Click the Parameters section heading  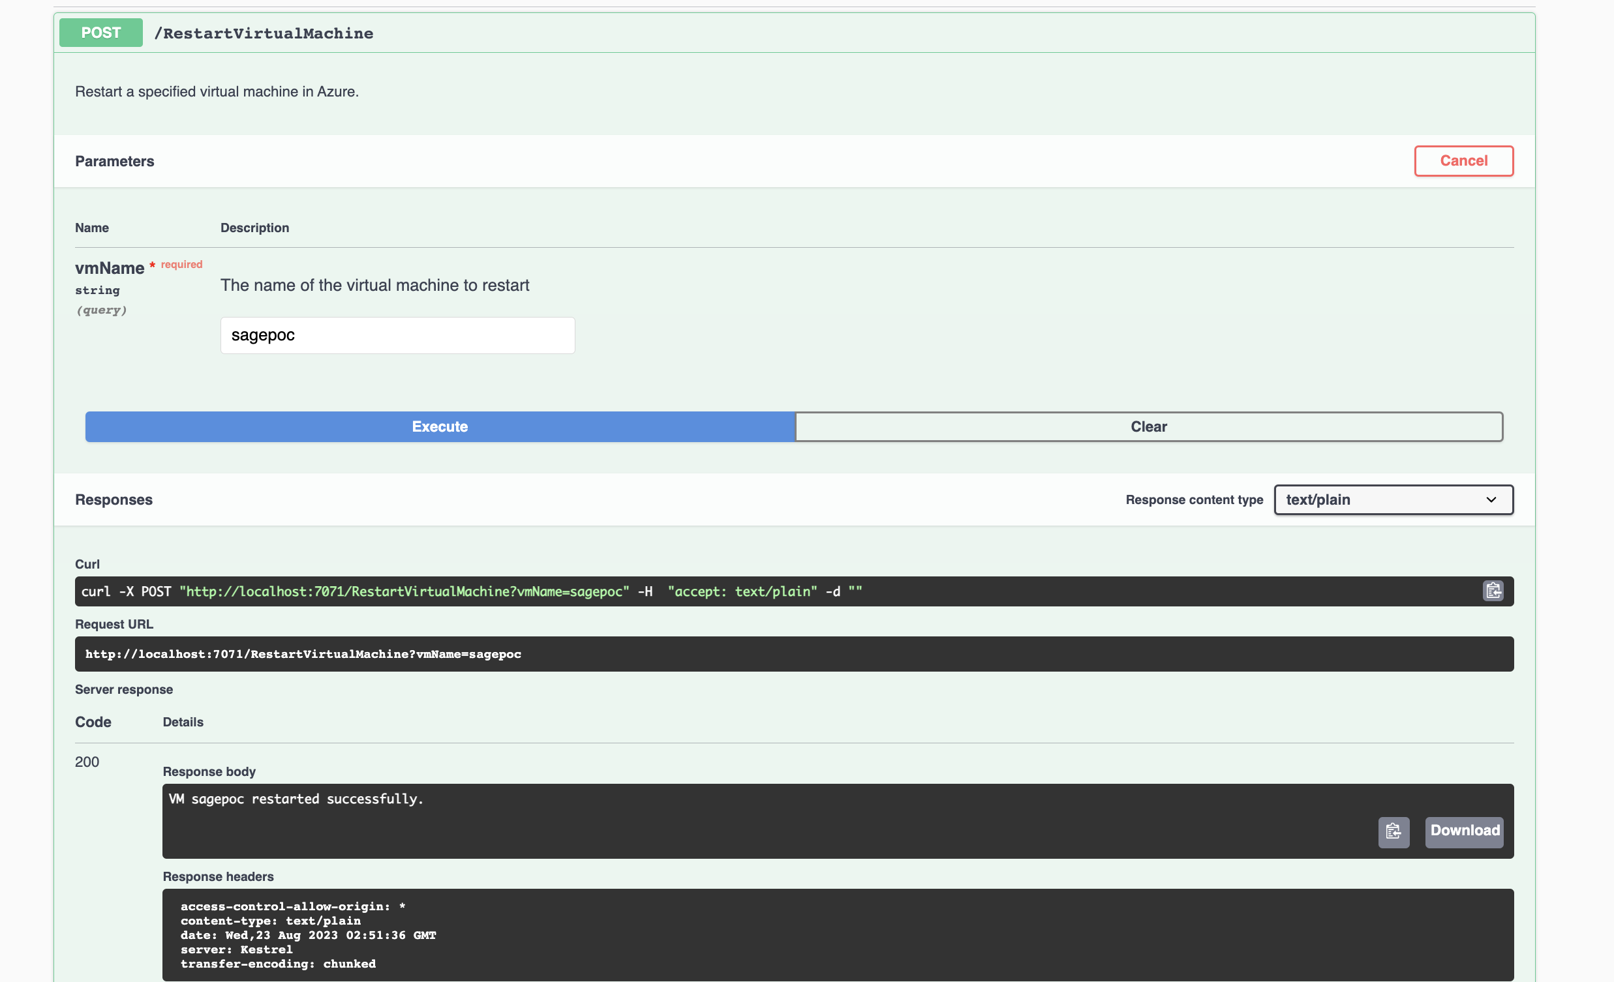115,162
